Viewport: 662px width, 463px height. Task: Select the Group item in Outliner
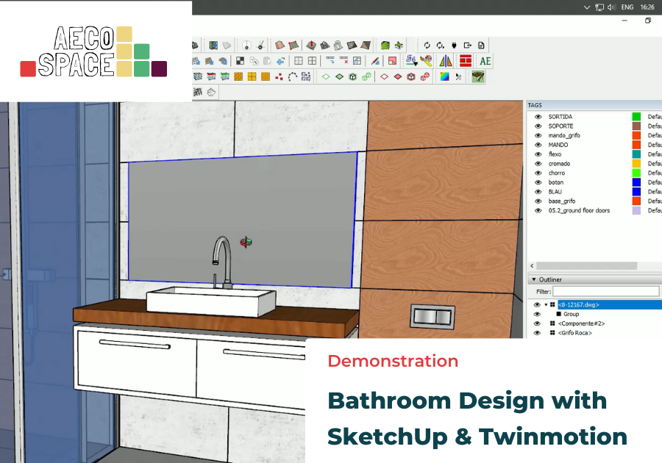571,314
